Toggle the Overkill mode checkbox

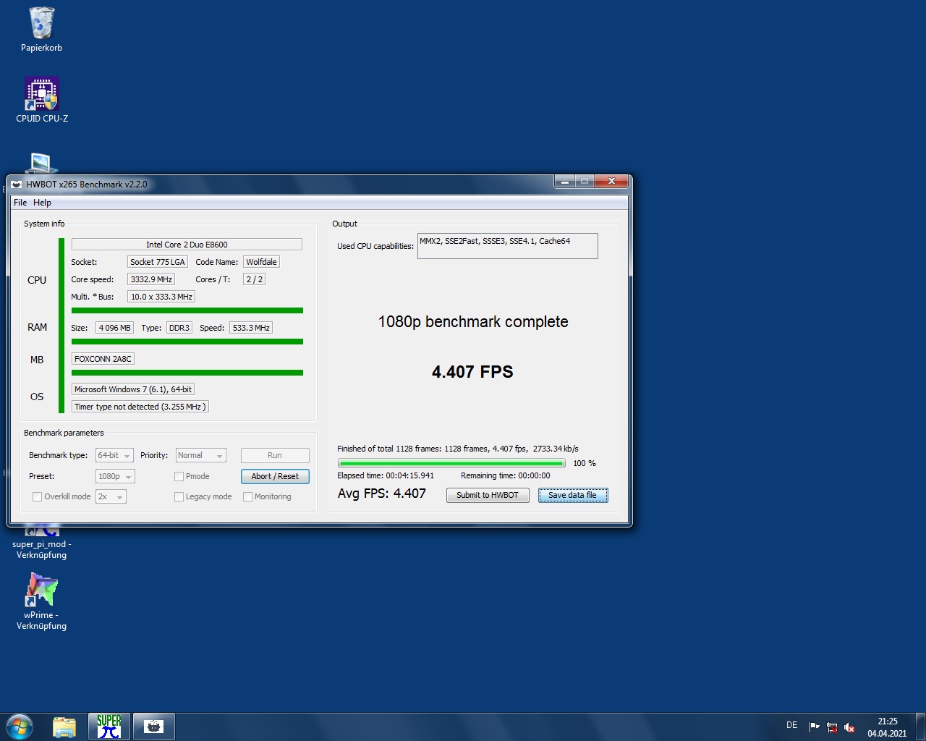coord(37,497)
